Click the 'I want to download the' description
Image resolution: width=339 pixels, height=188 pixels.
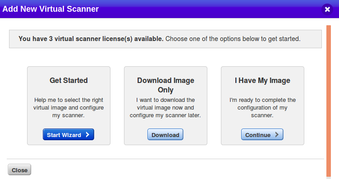(x=165, y=107)
